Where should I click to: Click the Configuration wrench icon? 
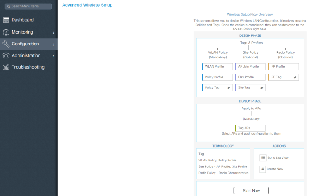coord(6,44)
